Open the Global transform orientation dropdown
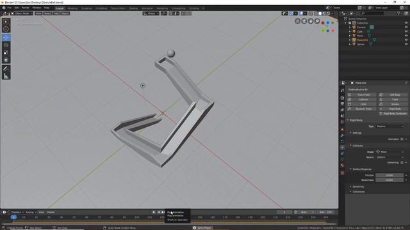410x230 pixels. click(151, 13)
